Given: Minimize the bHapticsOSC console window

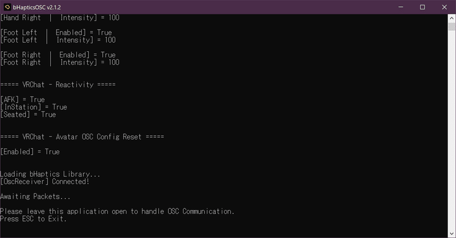Looking at the screenshot, I should [x=396, y=7].
